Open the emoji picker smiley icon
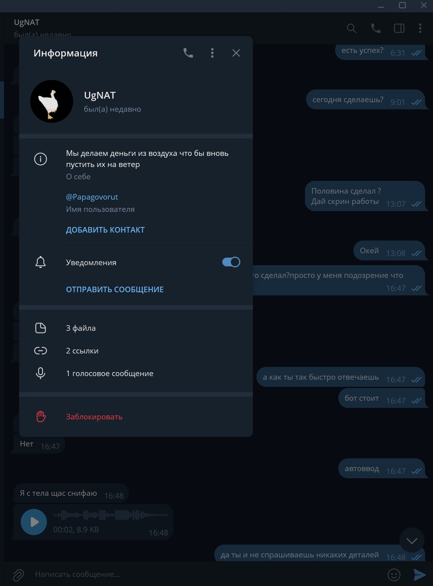The height and width of the screenshot is (586, 433). tap(394, 574)
